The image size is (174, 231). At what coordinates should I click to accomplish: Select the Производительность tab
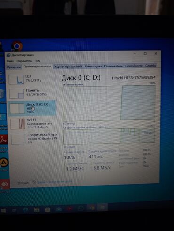pos(37,67)
